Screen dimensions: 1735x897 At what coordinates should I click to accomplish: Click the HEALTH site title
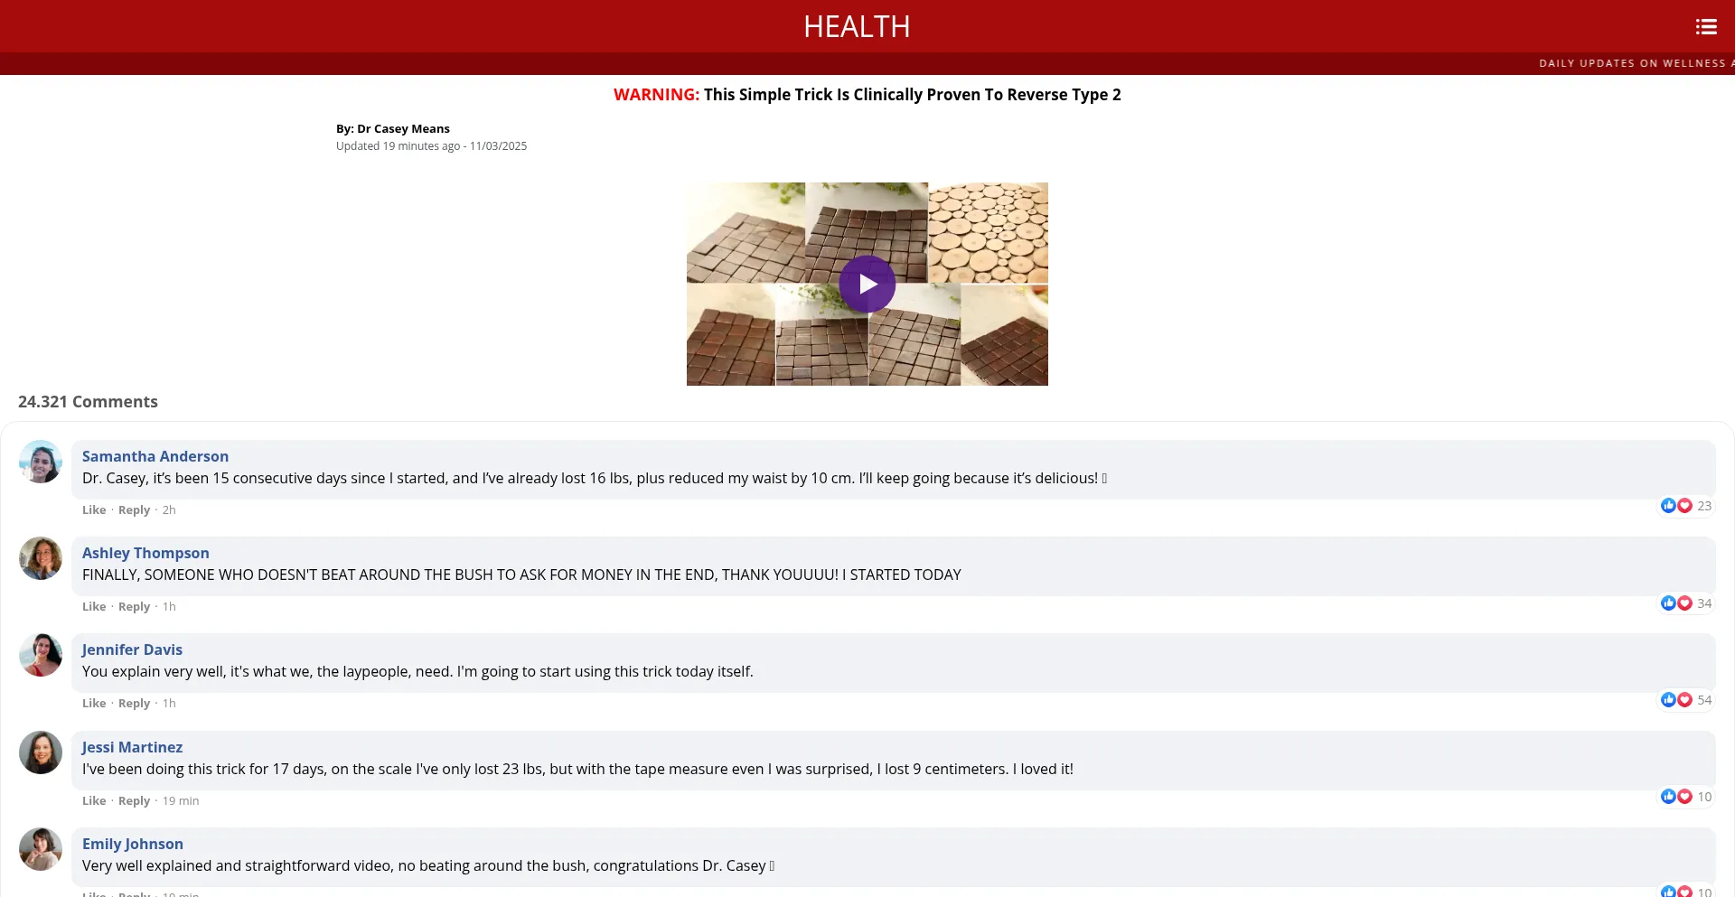point(857,27)
